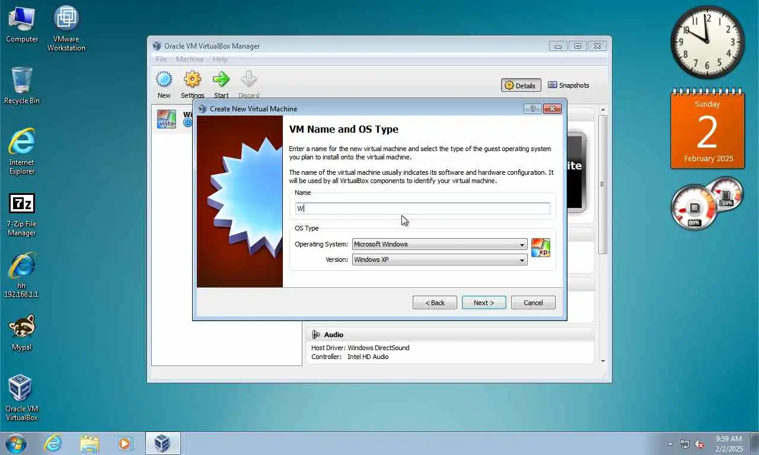Click the details pane vertical scrollbar

(603, 184)
